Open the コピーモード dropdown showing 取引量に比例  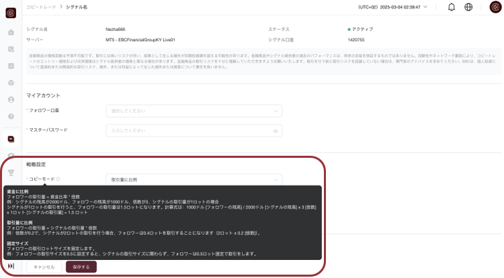pyautogui.click(x=194, y=180)
